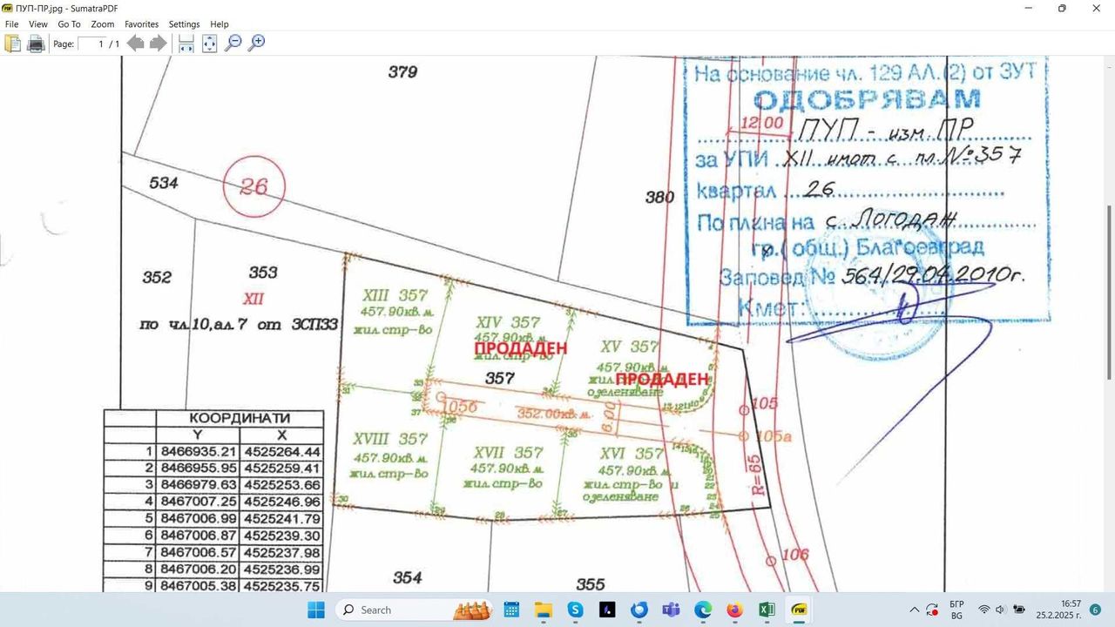Open Thunderbird from the taskbar
Image resolution: width=1115 pixels, height=627 pixels.
point(639,610)
